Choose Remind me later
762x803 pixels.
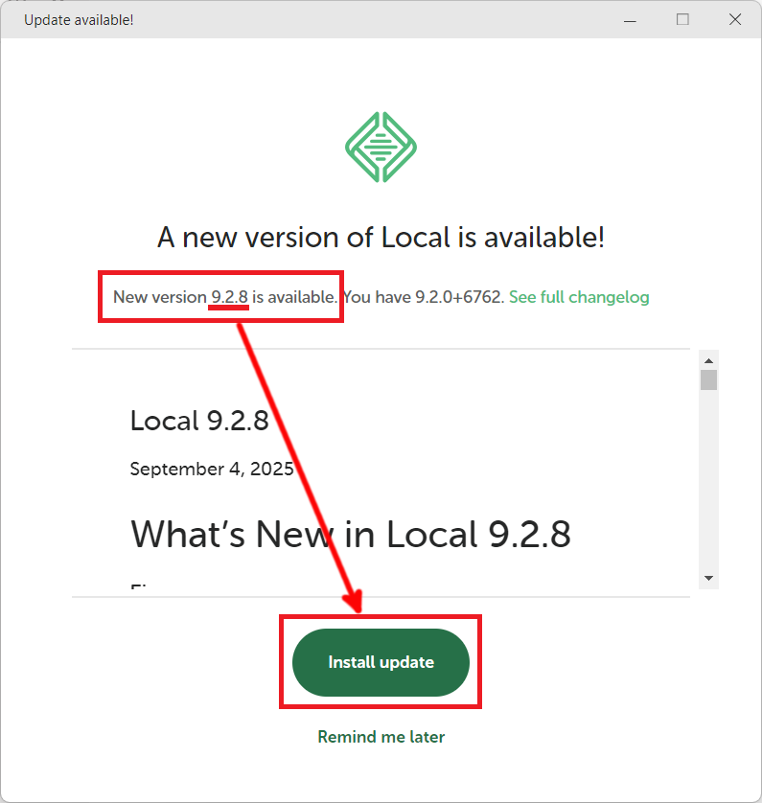(381, 737)
